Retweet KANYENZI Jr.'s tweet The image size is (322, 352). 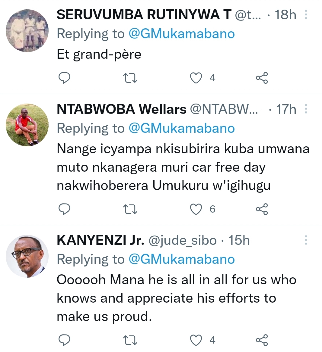[130, 340]
